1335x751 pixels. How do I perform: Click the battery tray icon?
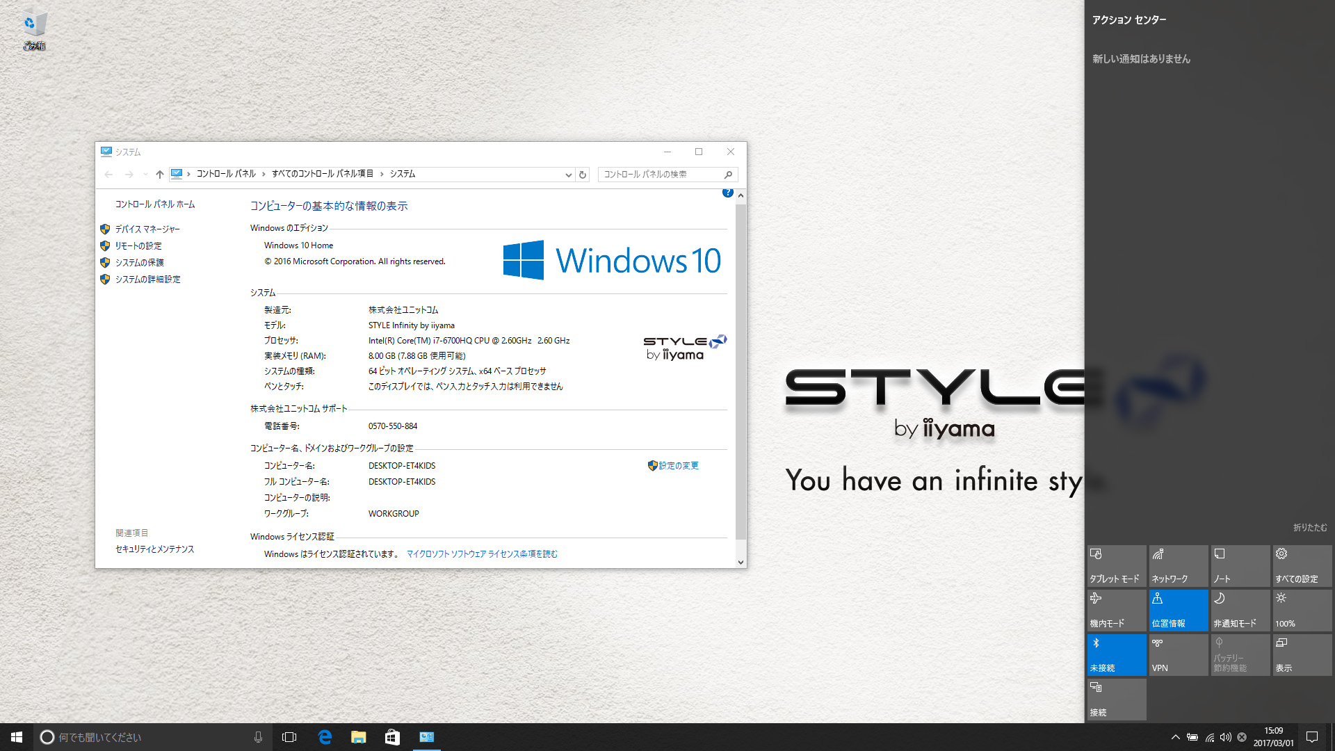1192,737
